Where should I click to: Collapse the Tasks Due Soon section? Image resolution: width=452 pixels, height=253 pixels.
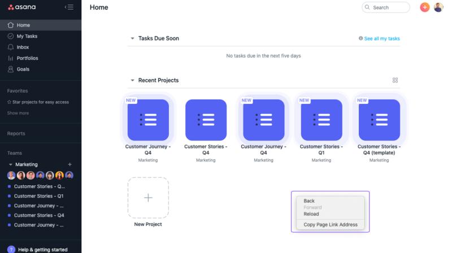coord(132,38)
